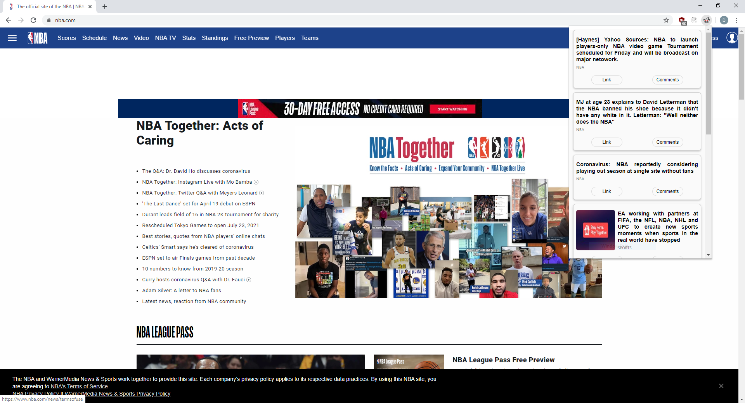Open the Reddit extension icon in toolbar
This screenshot has width=745, height=403.
(x=707, y=20)
